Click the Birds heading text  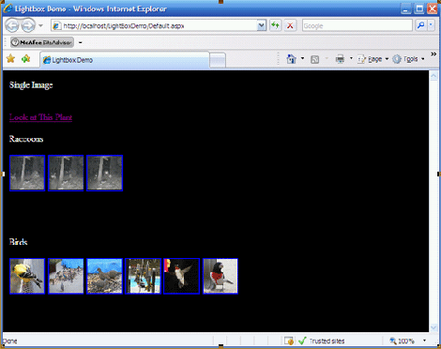[x=19, y=242]
